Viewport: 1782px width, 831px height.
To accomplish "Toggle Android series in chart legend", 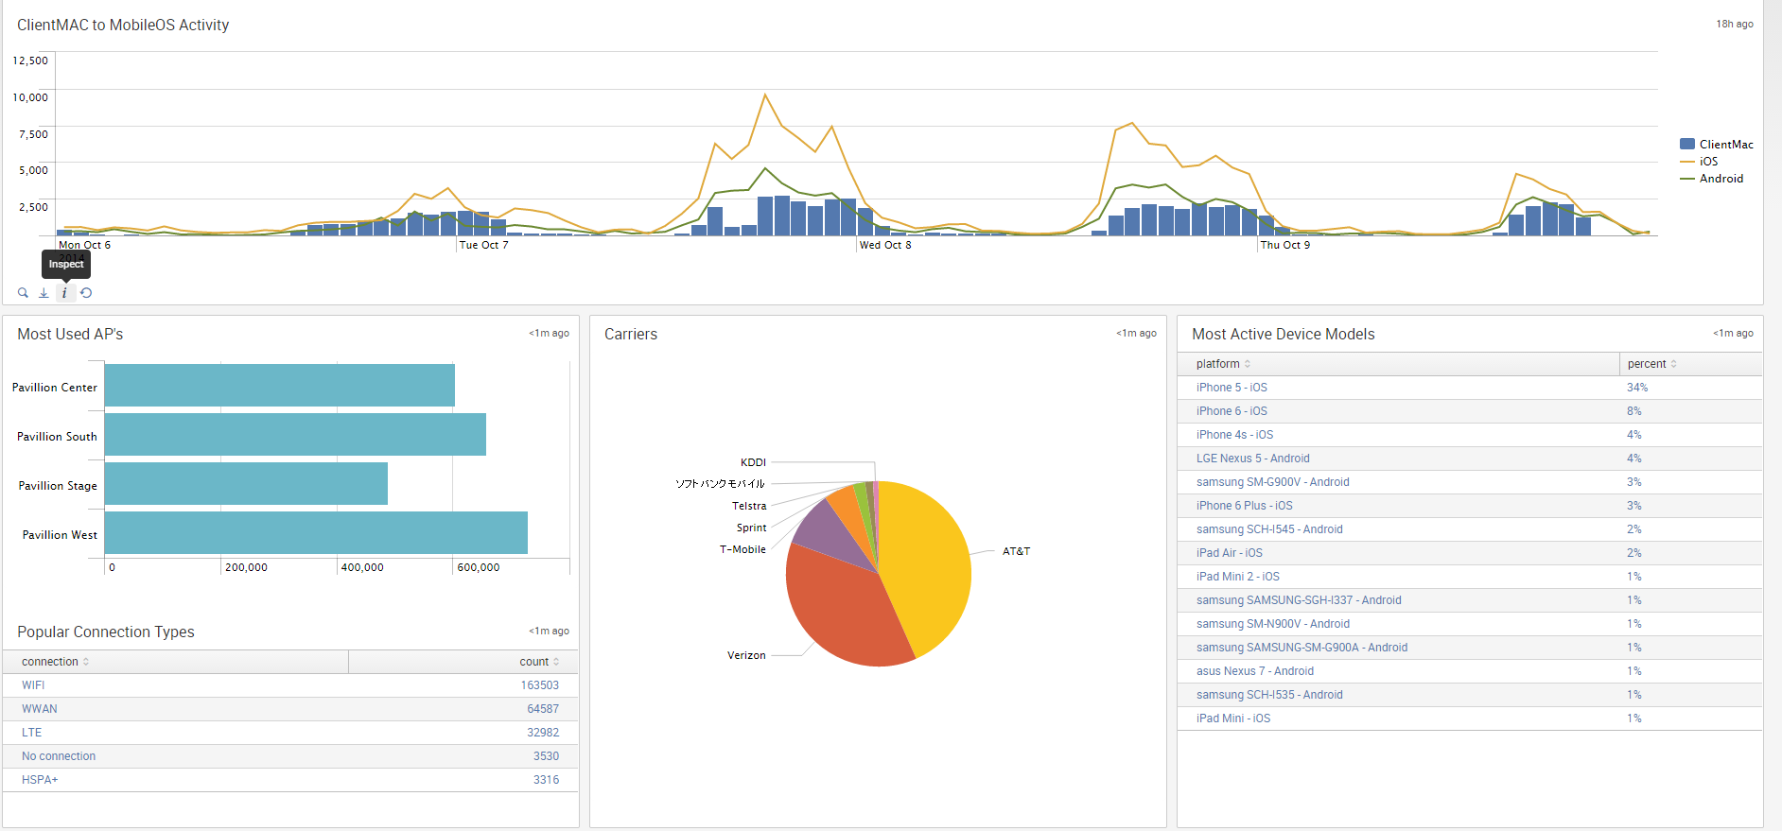I will coord(1711,179).
